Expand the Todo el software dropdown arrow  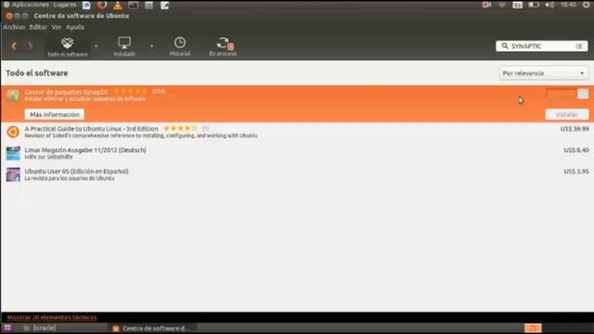(96, 46)
